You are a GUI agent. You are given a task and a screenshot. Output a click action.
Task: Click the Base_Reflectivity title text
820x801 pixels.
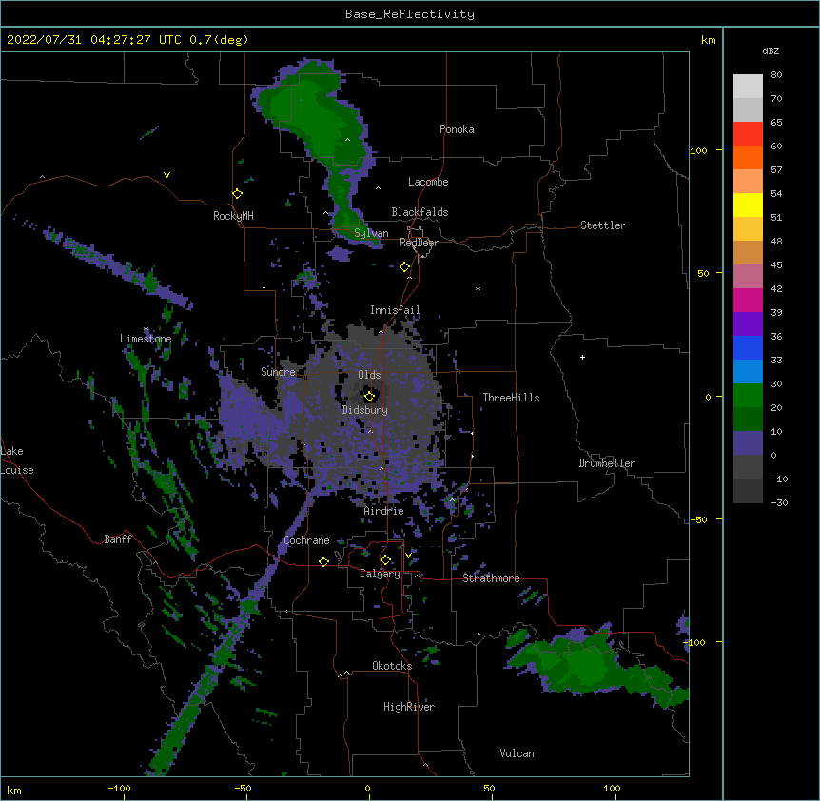[x=410, y=14]
